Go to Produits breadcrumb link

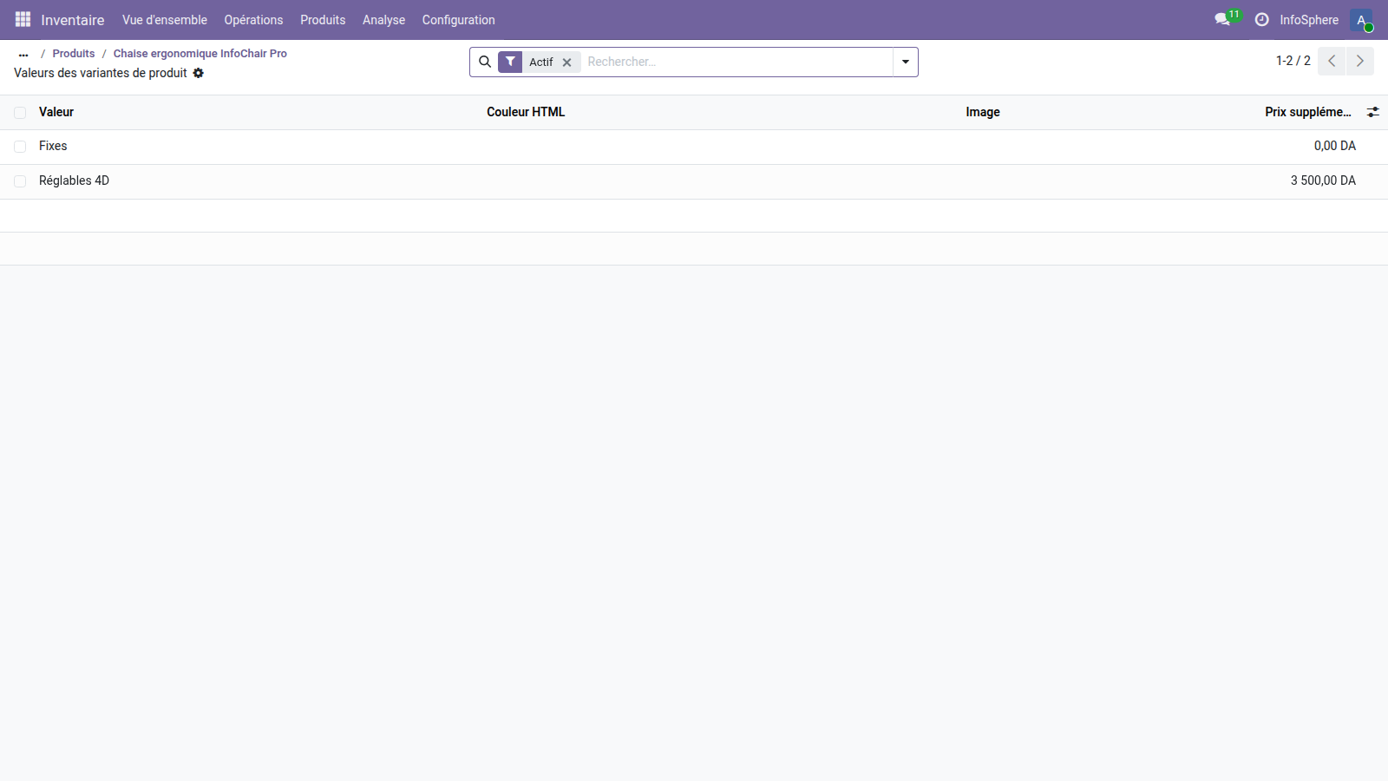tap(74, 54)
